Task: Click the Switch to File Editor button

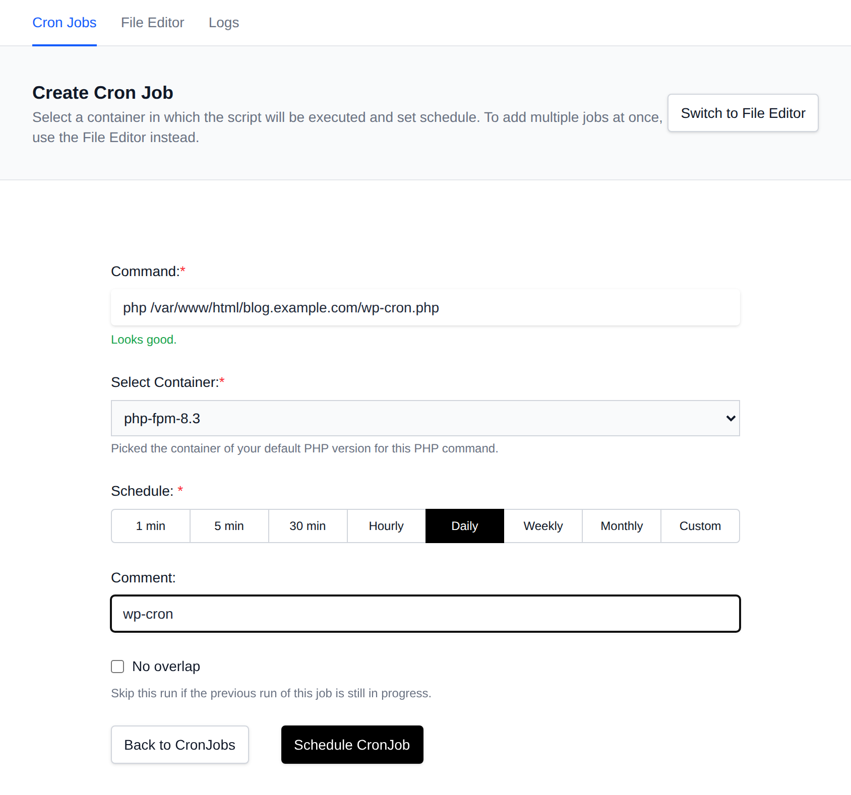Action: 743,113
